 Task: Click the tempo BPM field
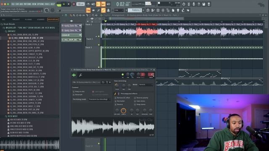pyautogui.click(x=80, y=4)
